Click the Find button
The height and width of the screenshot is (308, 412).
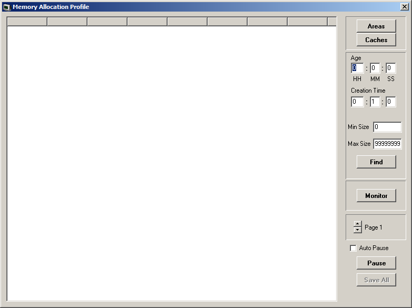coord(376,162)
